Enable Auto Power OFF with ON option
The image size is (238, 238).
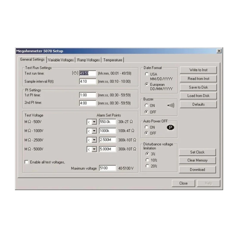click(146, 127)
